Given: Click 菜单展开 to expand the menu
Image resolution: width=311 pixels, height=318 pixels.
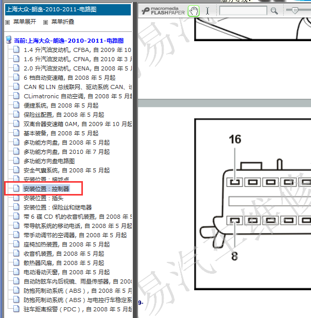Looking at the screenshot, I should [25, 22].
